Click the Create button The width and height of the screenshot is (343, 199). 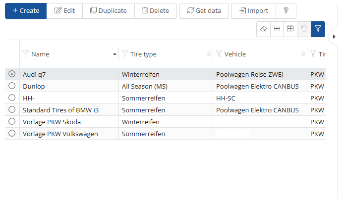click(26, 10)
